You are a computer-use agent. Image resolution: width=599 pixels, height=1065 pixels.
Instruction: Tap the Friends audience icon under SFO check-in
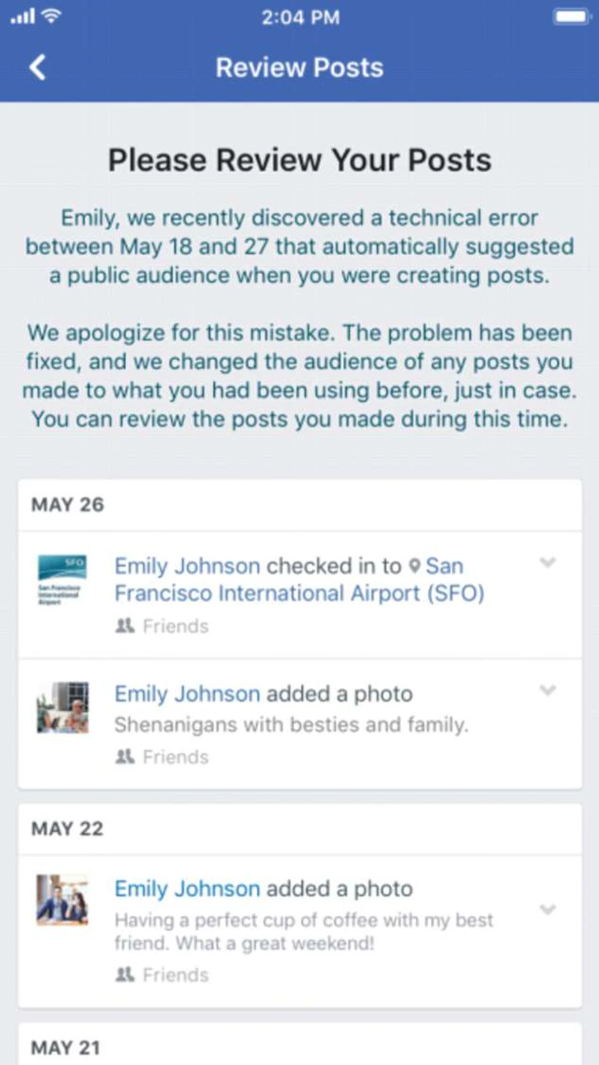point(125,626)
